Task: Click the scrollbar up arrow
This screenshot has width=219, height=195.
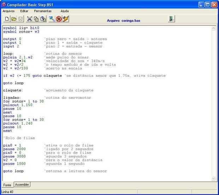Action: click(x=213, y=28)
